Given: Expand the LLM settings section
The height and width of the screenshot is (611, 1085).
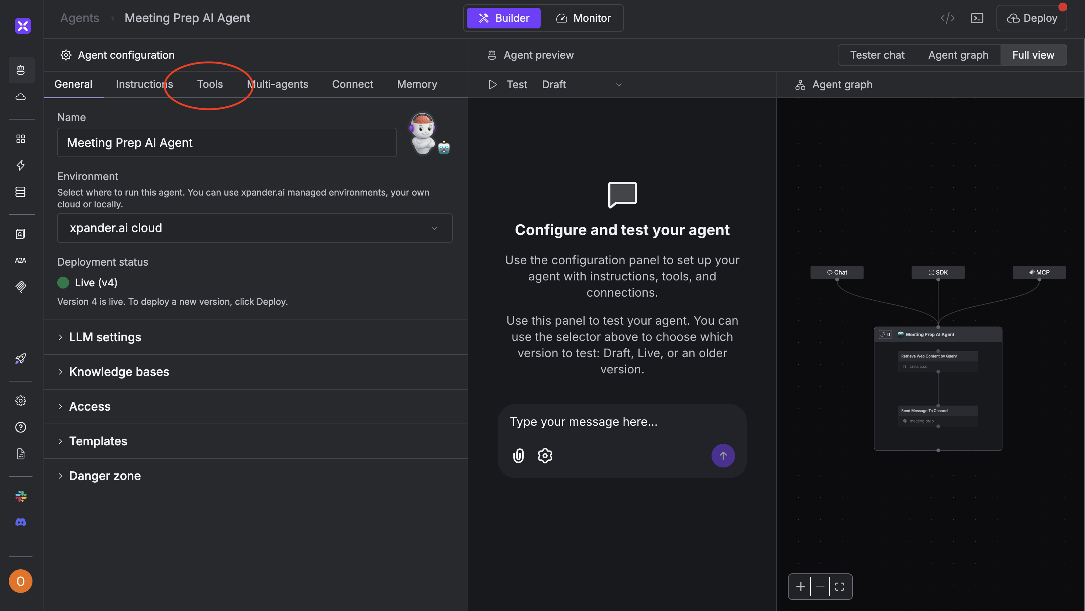Looking at the screenshot, I should click(105, 337).
